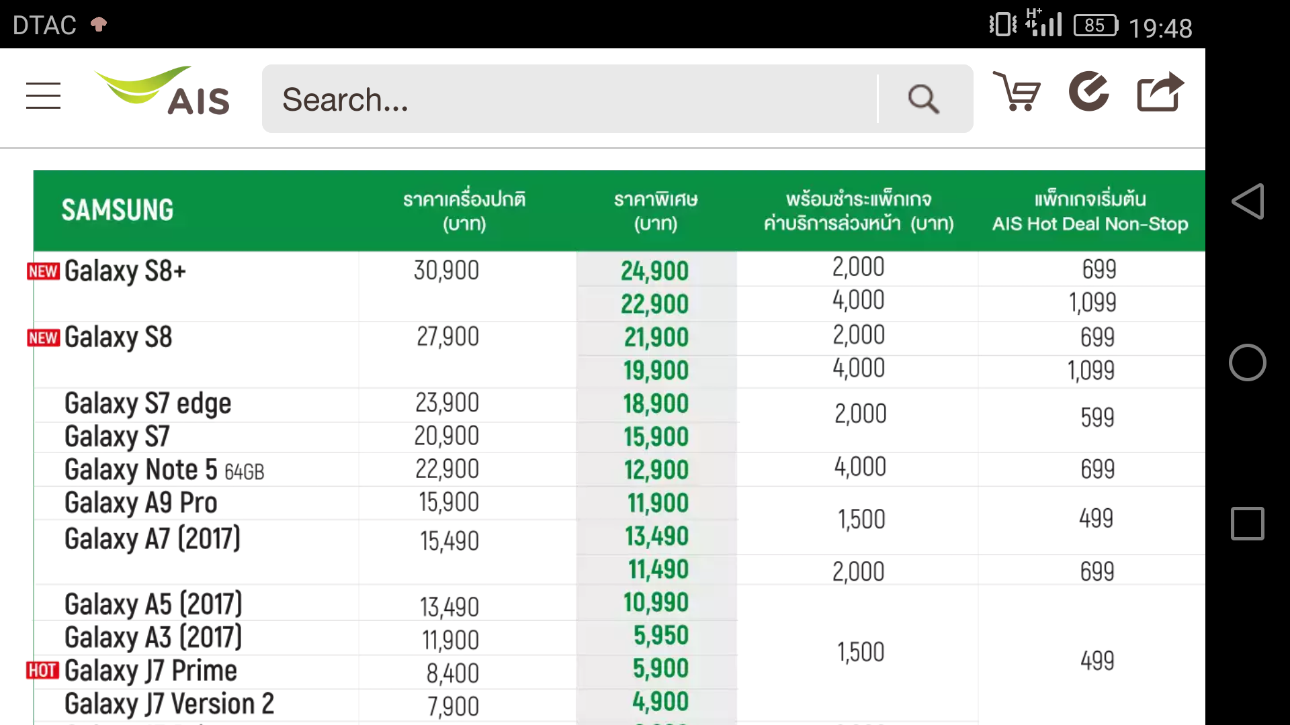Select the Galaxy S7 row name

pos(117,436)
